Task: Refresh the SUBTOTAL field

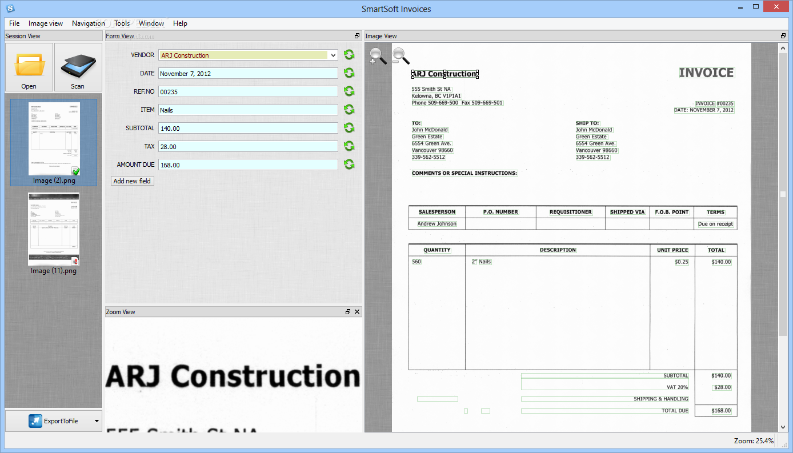Action: pos(349,128)
